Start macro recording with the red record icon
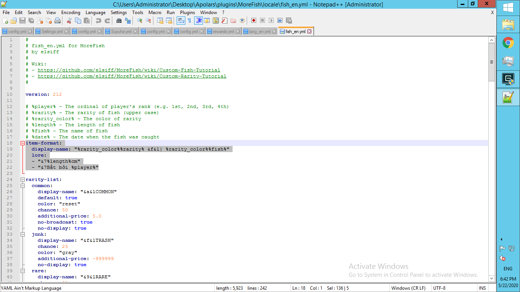 (x=254, y=21)
